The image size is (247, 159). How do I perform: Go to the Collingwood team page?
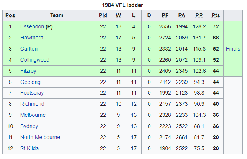pyautogui.click(x=34, y=60)
